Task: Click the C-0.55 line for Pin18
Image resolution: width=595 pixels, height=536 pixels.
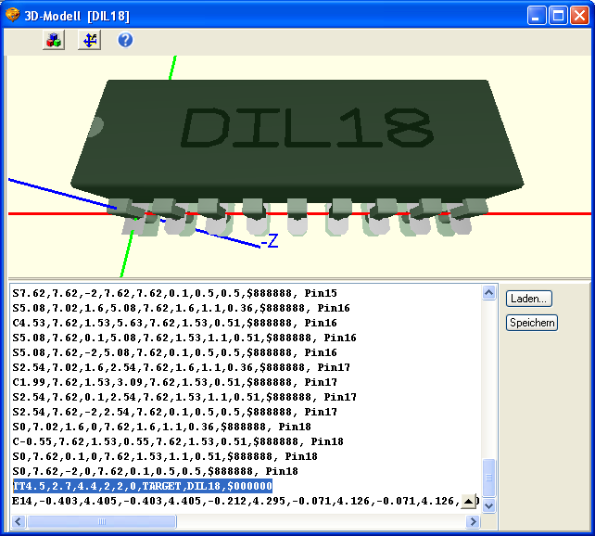Action: tap(178, 441)
